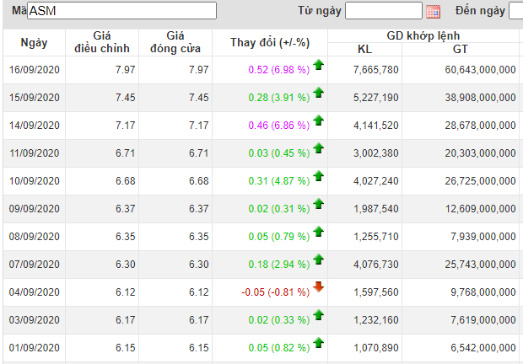The image size is (523, 364).
Task: Click the GD khớp lệnh header
Action: coord(423,35)
